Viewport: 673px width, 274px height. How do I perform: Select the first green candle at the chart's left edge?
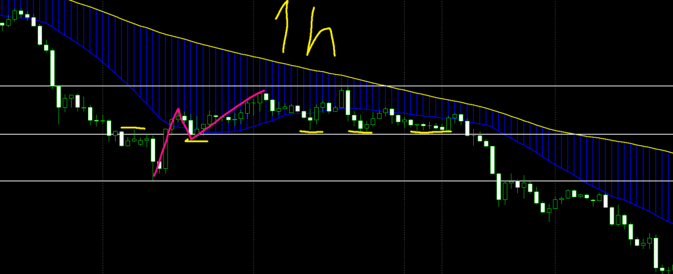(3, 25)
